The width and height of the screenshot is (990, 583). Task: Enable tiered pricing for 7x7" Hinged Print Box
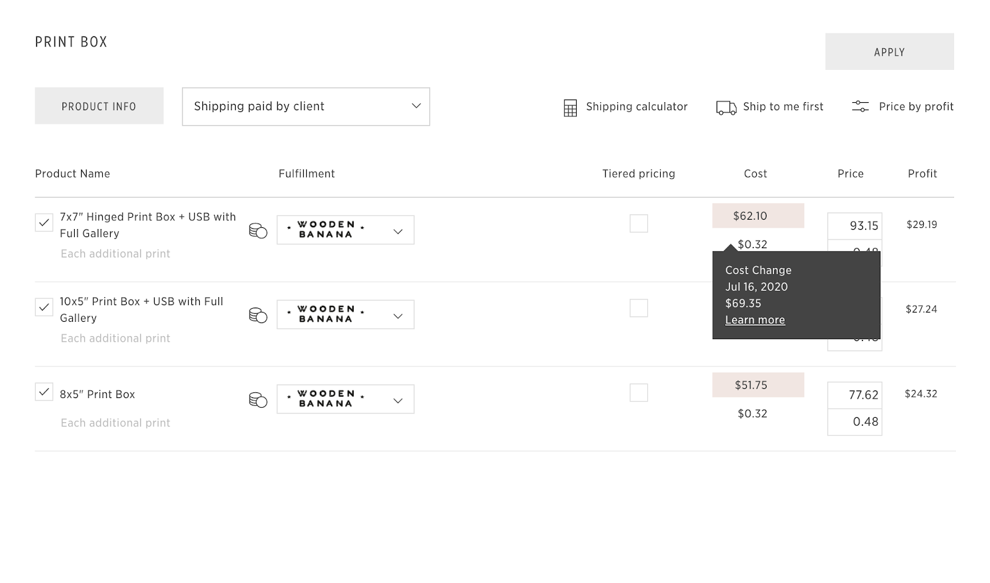[639, 223]
